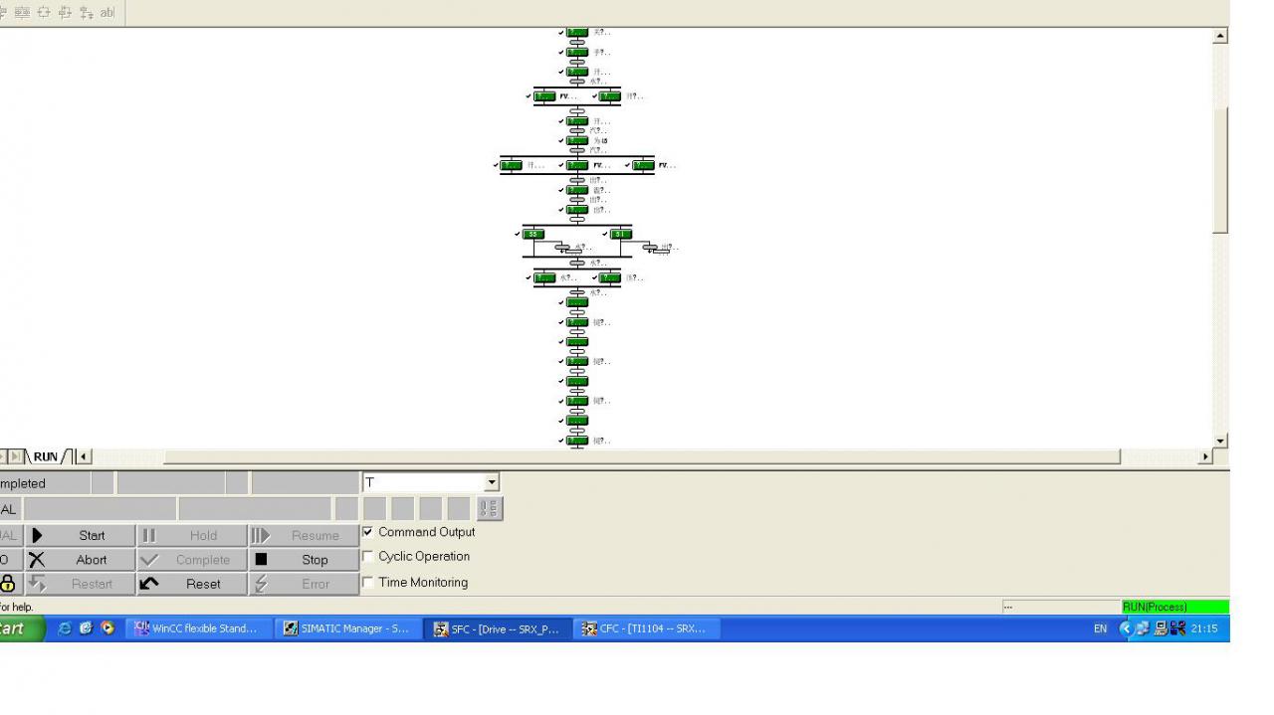Click the 'Completed' state text field

point(45,483)
